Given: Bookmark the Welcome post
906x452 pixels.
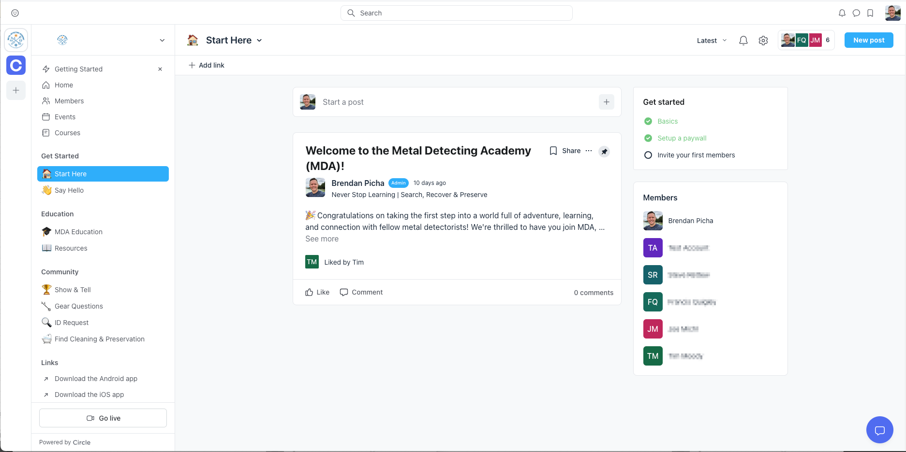Looking at the screenshot, I should click(553, 151).
